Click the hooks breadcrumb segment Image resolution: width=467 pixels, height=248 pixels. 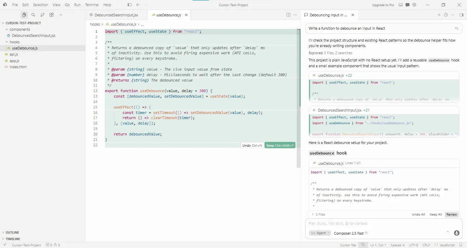coord(95,24)
